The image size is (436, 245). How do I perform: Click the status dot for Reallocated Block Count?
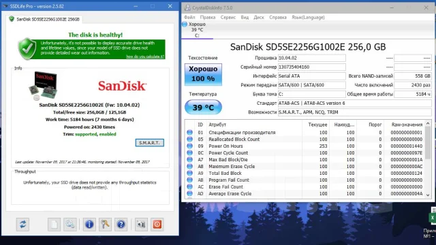coord(189,139)
